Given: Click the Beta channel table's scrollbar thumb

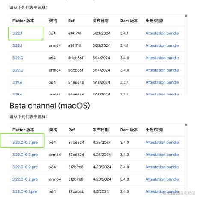Looking at the screenshot, I should click(186, 125).
